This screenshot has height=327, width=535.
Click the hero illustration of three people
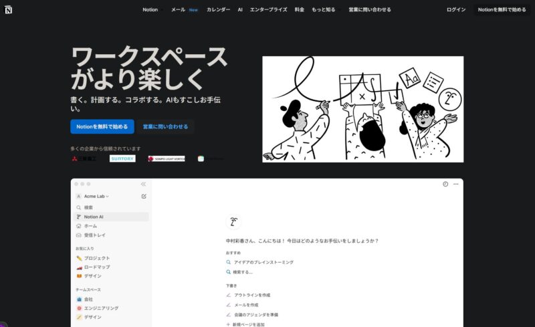(362, 109)
